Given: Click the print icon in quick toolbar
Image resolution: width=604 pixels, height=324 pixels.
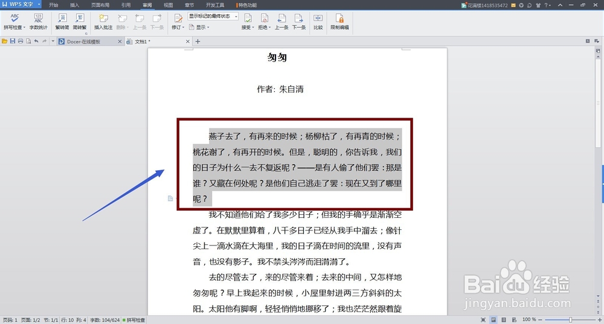Looking at the screenshot, I should 21,41.
